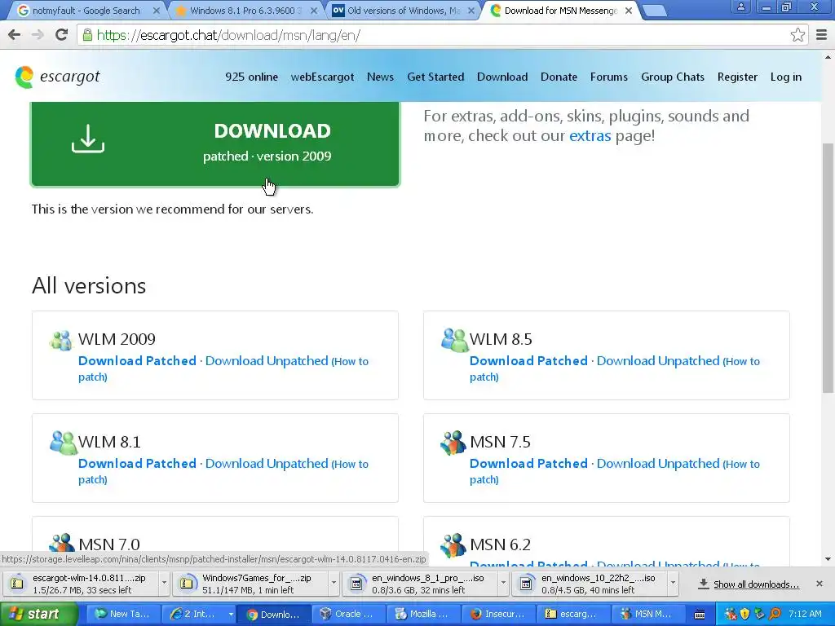Click the download arrow icon on the green banner
This screenshot has height=626, width=835.
click(x=88, y=139)
